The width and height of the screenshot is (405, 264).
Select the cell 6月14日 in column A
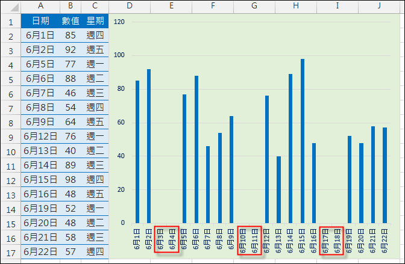(40, 165)
